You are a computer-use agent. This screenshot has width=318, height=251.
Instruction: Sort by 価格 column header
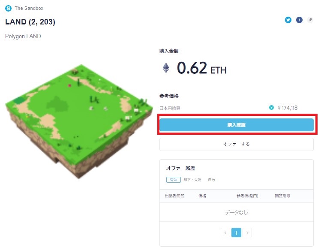point(202,196)
